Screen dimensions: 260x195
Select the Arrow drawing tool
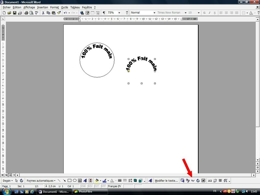[x=64, y=181]
